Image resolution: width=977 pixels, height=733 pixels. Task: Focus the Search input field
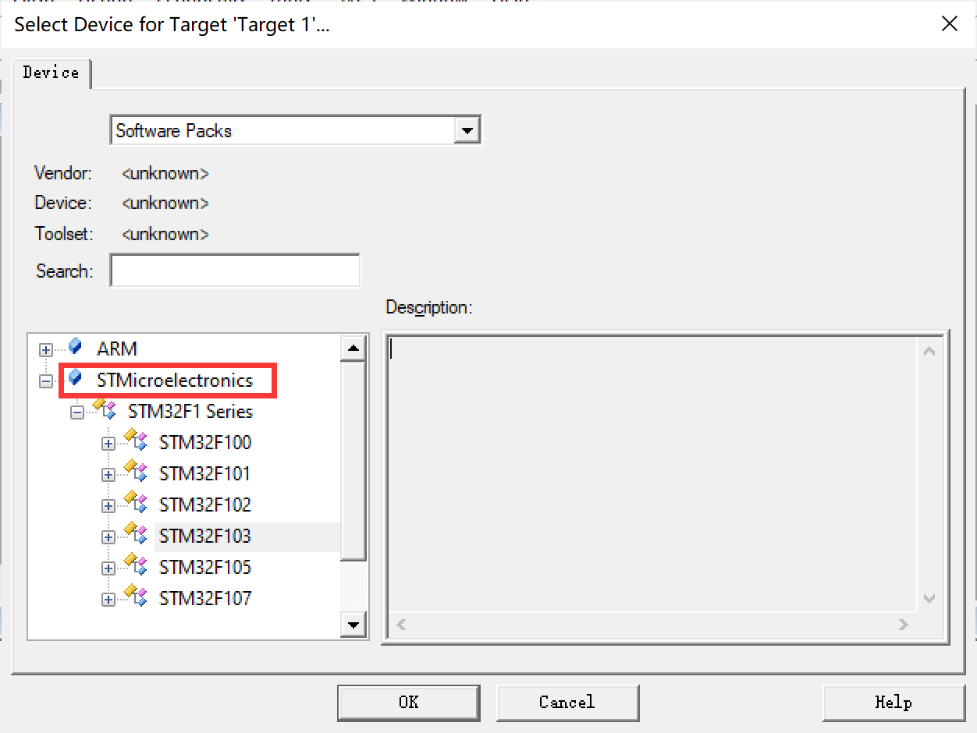(235, 271)
